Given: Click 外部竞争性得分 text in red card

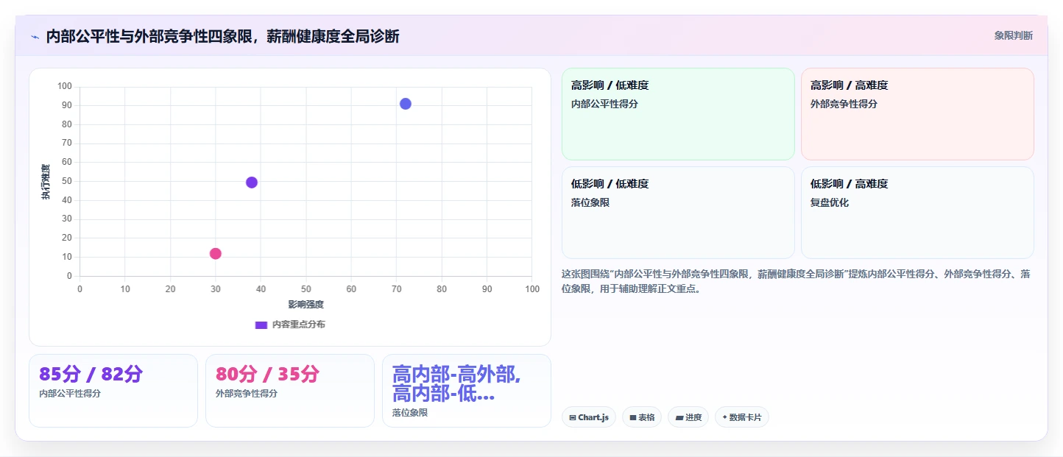Looking at the screenshot, I should (844, 104).
